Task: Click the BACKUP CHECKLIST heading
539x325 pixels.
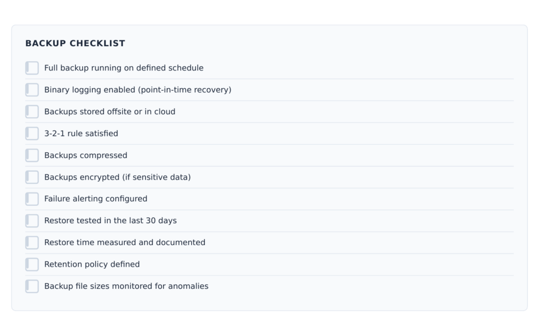Action: [x=75, y=44]
